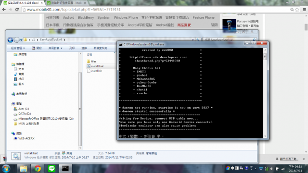Show hidden tray icons arrow

pyautogui.click(x=256, y=169)
